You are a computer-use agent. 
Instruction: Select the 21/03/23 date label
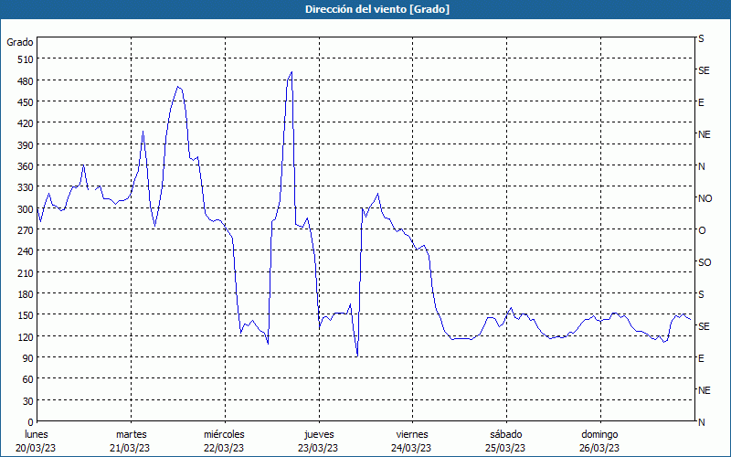[x=130, y=448]
